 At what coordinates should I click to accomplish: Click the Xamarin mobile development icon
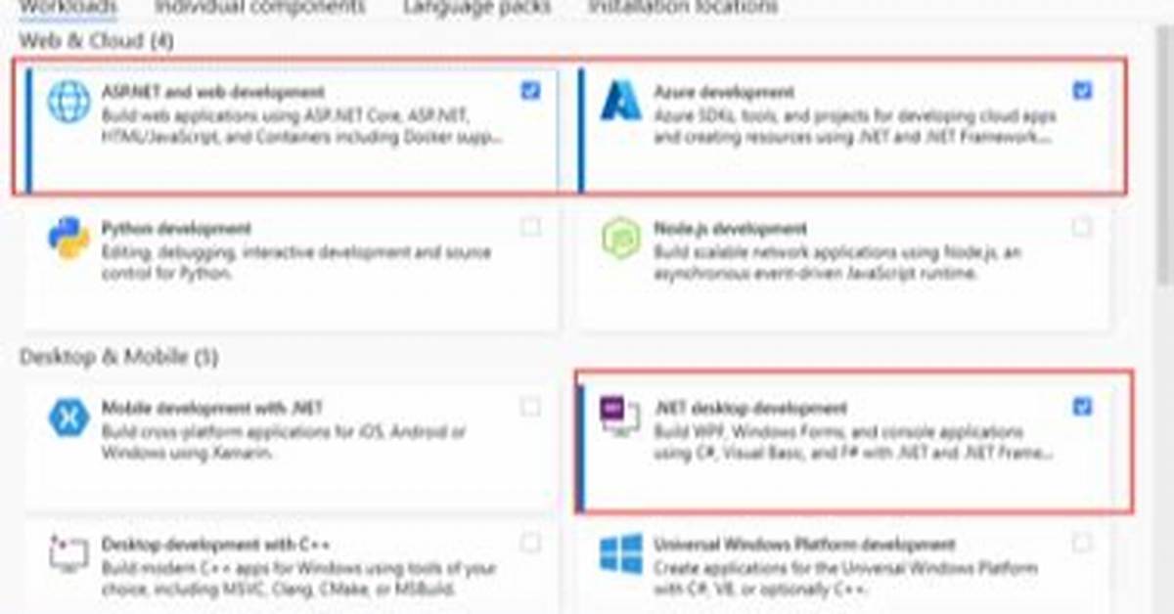68,417
